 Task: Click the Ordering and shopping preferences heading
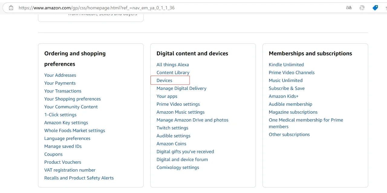(75, 59)
